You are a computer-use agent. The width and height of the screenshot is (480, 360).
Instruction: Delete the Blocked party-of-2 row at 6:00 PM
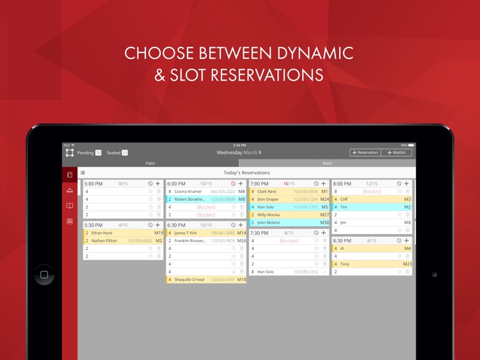pos(242,215)
